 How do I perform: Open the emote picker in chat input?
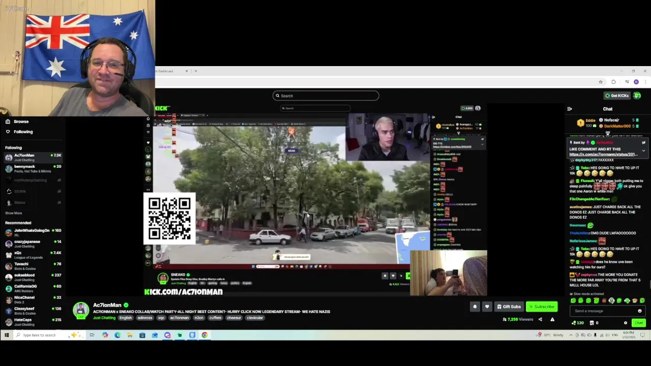640,311
